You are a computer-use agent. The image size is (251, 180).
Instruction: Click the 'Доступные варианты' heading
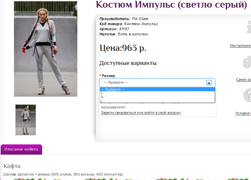pos(128,63)
